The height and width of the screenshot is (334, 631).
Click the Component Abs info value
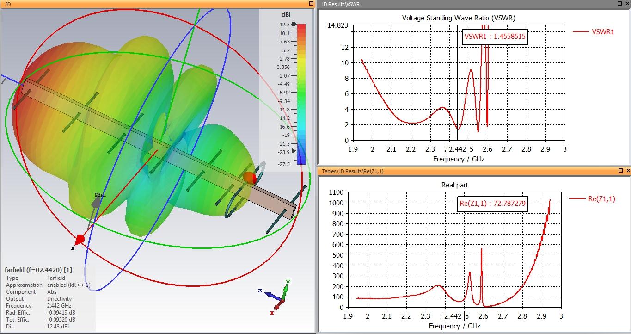(52, 292)
